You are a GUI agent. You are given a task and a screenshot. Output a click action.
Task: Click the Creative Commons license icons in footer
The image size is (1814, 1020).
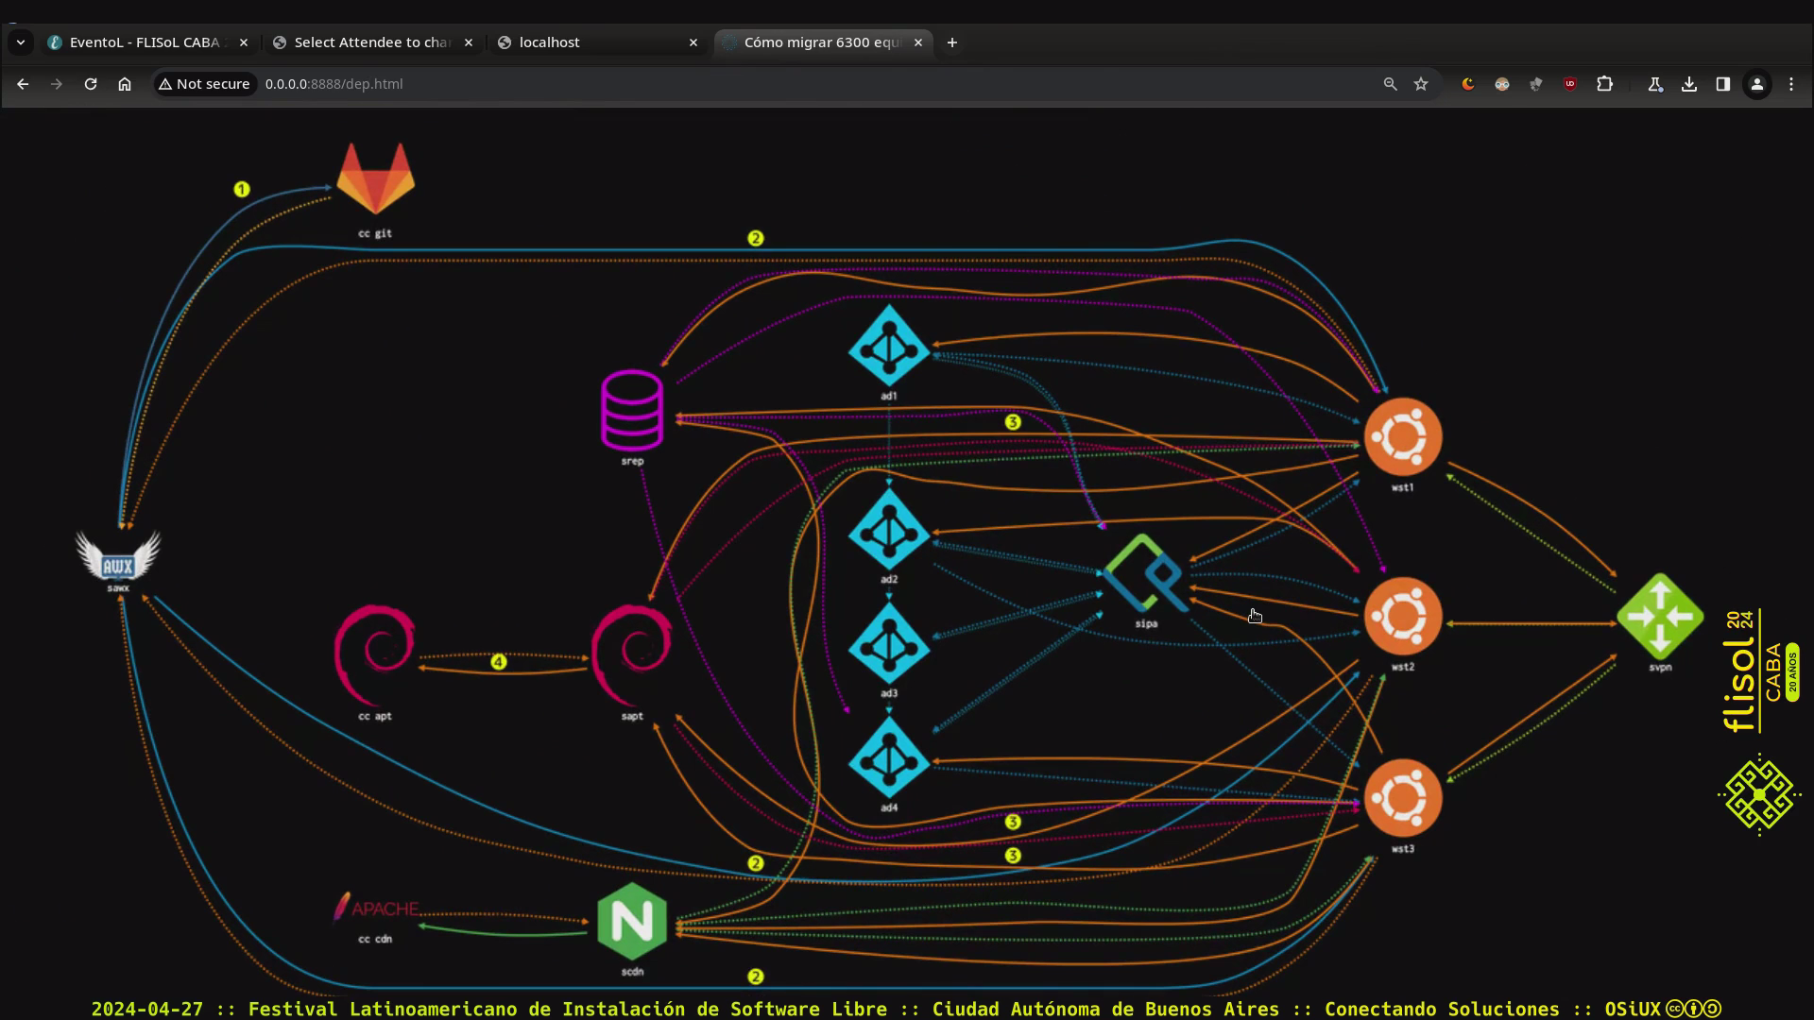(1693, 1009)
